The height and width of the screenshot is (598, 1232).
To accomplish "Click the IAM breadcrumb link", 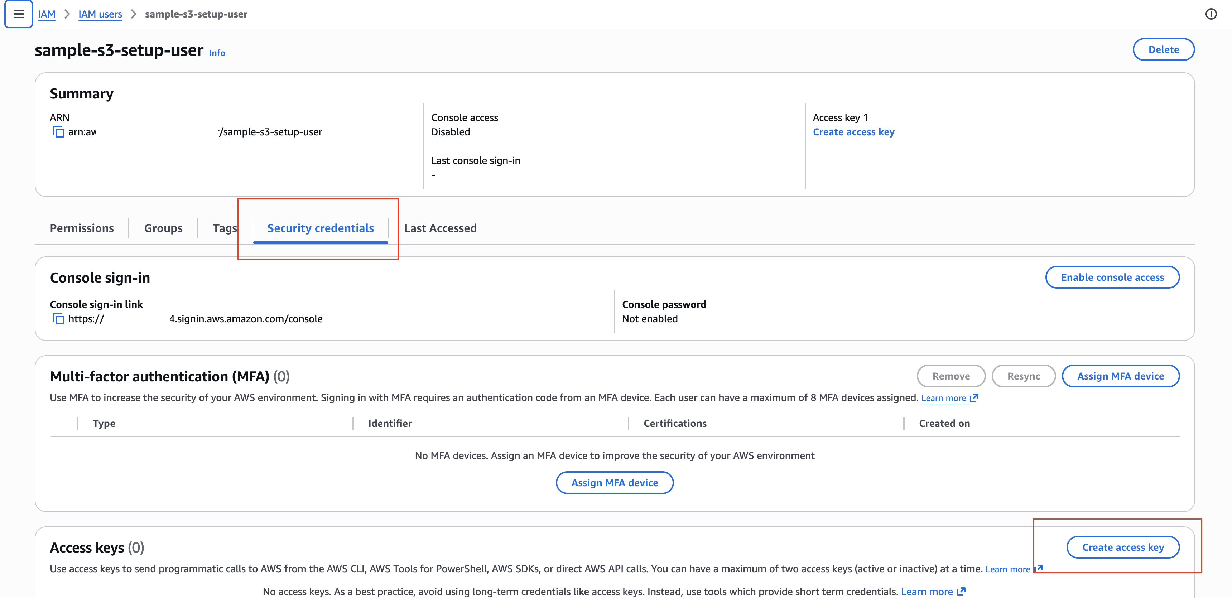I will click(47, 14).
